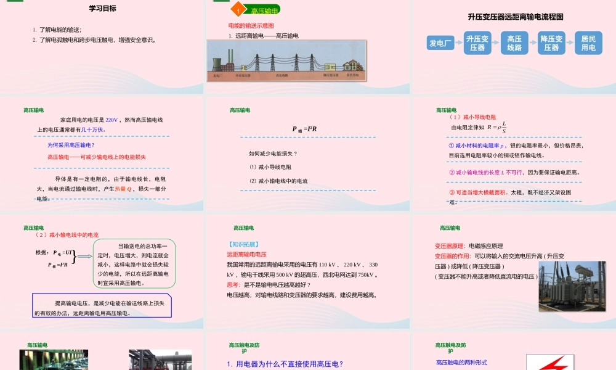Click the purple bordered 提高输电电压 conclusion box
616x370 pixels.
(x=102, y=305)
